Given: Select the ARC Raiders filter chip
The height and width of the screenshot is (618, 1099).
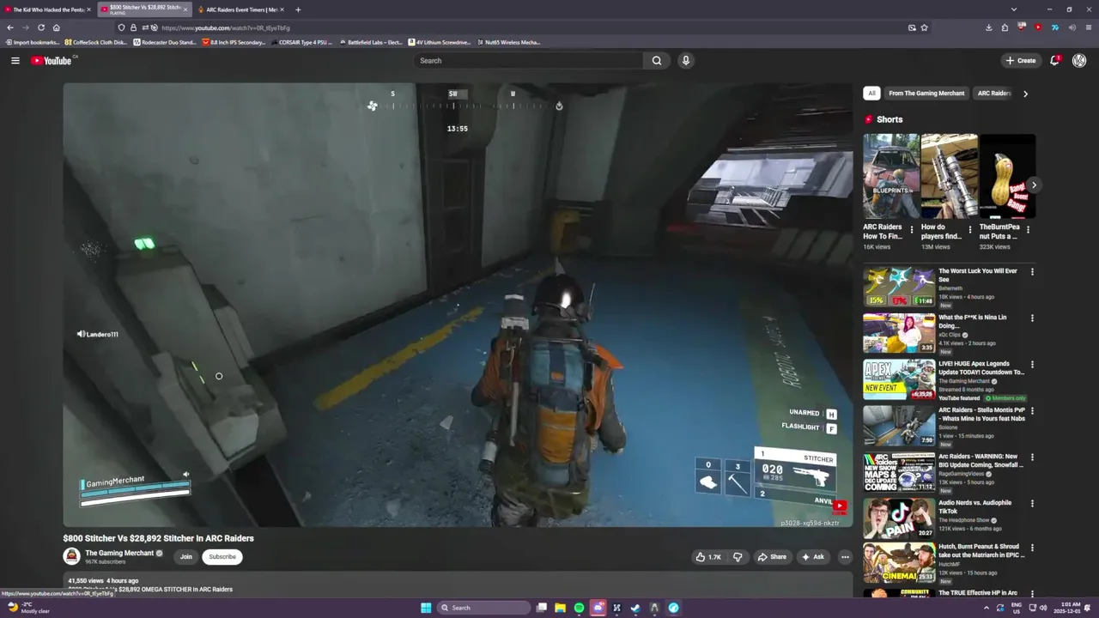Looking at the screenshot, I should pyautogui.click(x=993, y=93).
